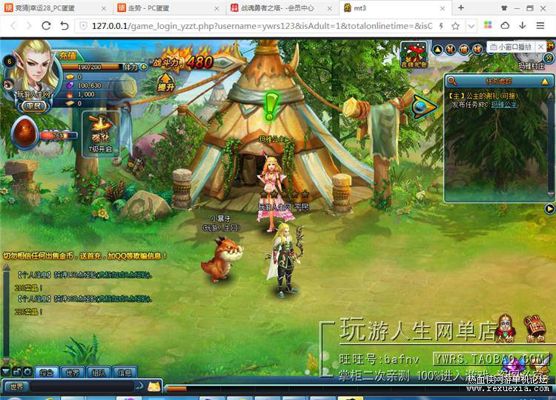556x400 pixels.
Task: Toggle the chat lock icon
Action: (16, 372)
